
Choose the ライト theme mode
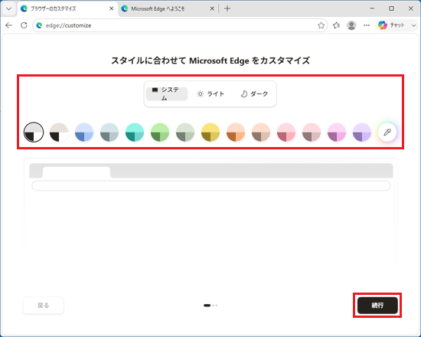pyautogui.click(x=210, y=93)
